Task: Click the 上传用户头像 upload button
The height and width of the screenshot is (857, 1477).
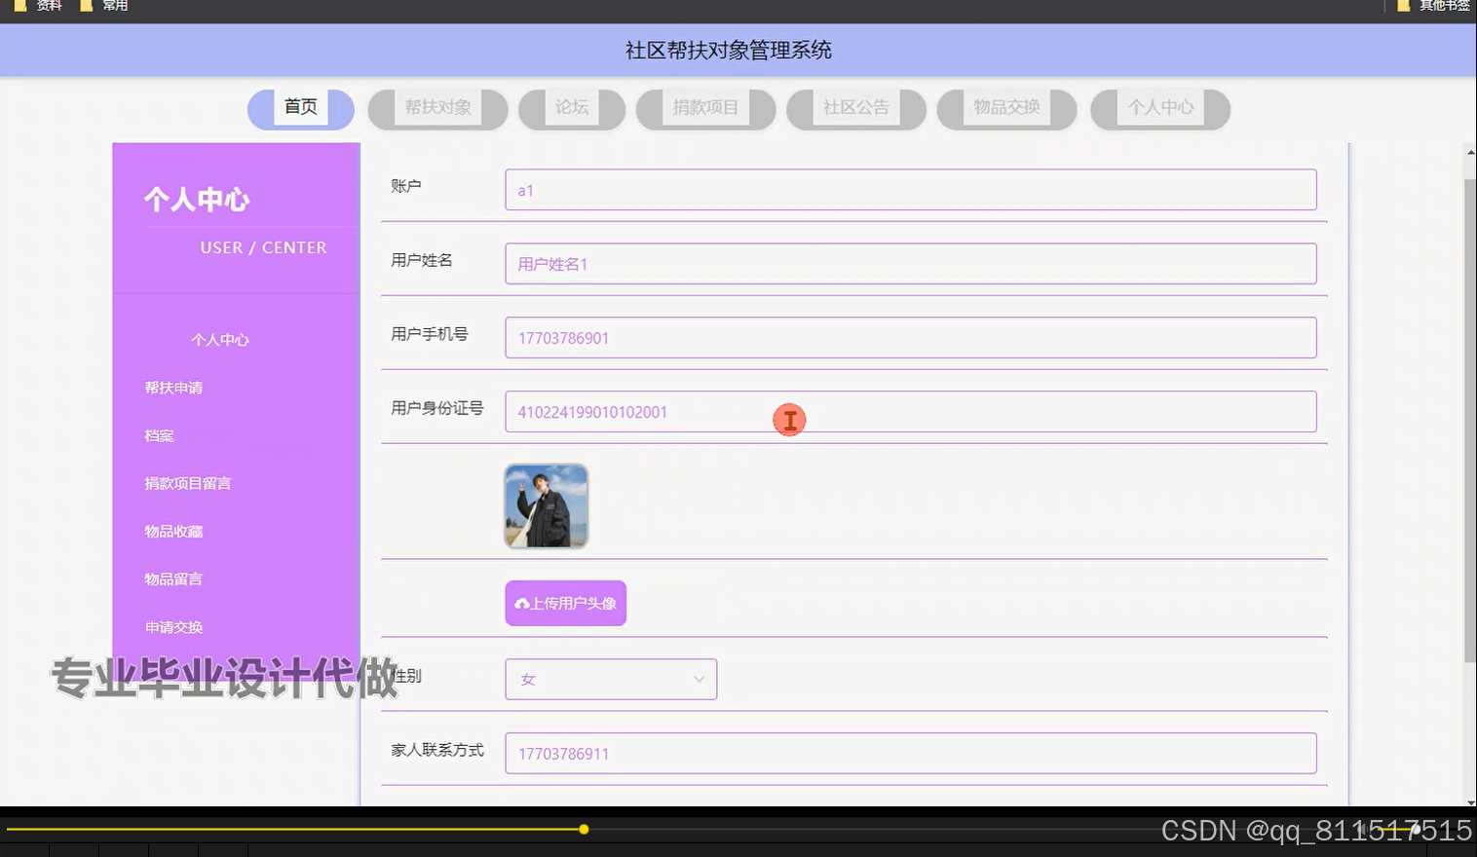Action: coord(565,603)
